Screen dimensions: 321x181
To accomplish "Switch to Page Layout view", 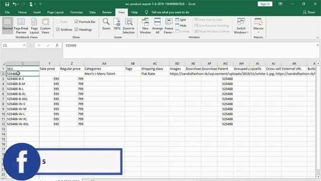I will pos(34,26).
